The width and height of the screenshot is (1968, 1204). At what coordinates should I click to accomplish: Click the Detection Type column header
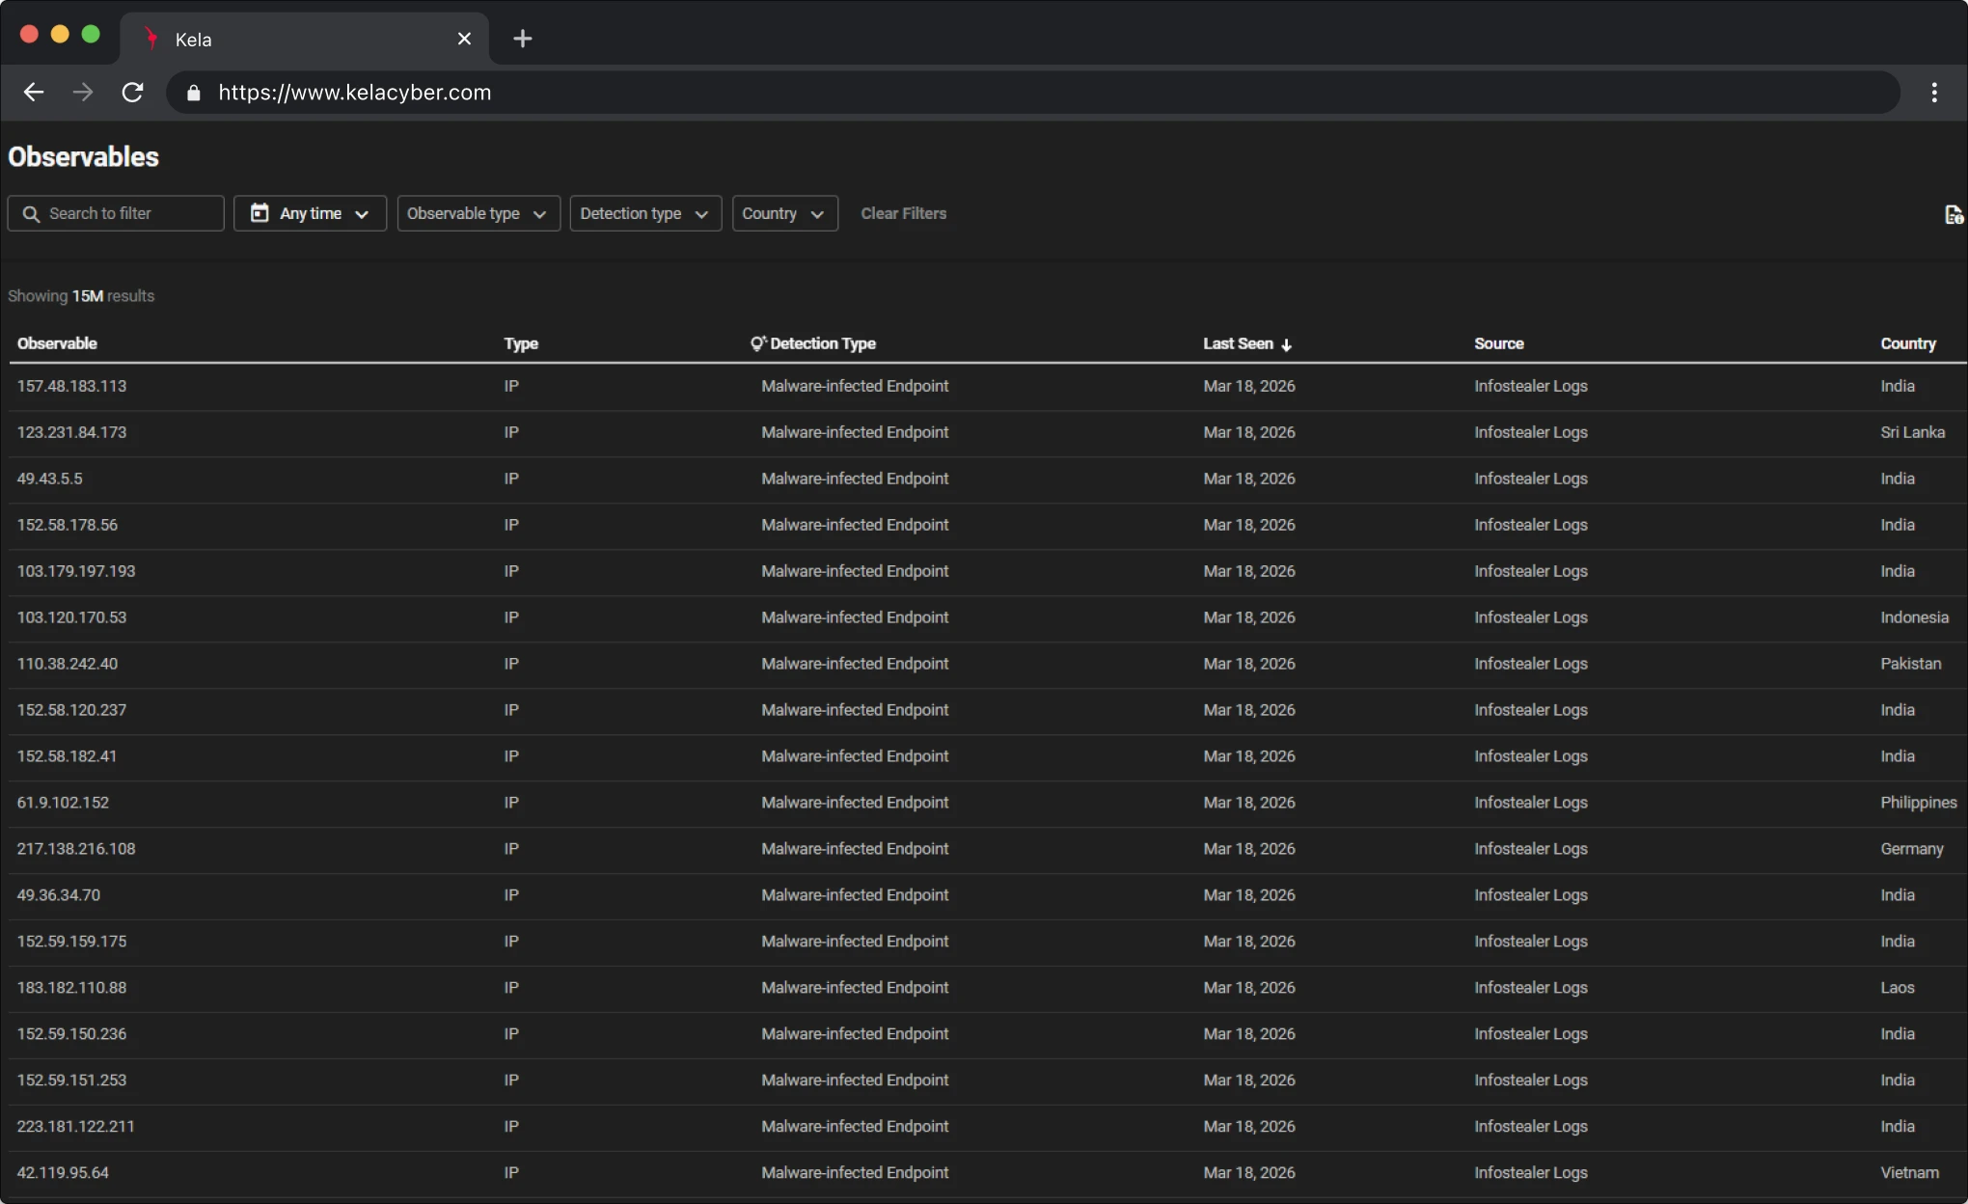(x=823, y=343)
